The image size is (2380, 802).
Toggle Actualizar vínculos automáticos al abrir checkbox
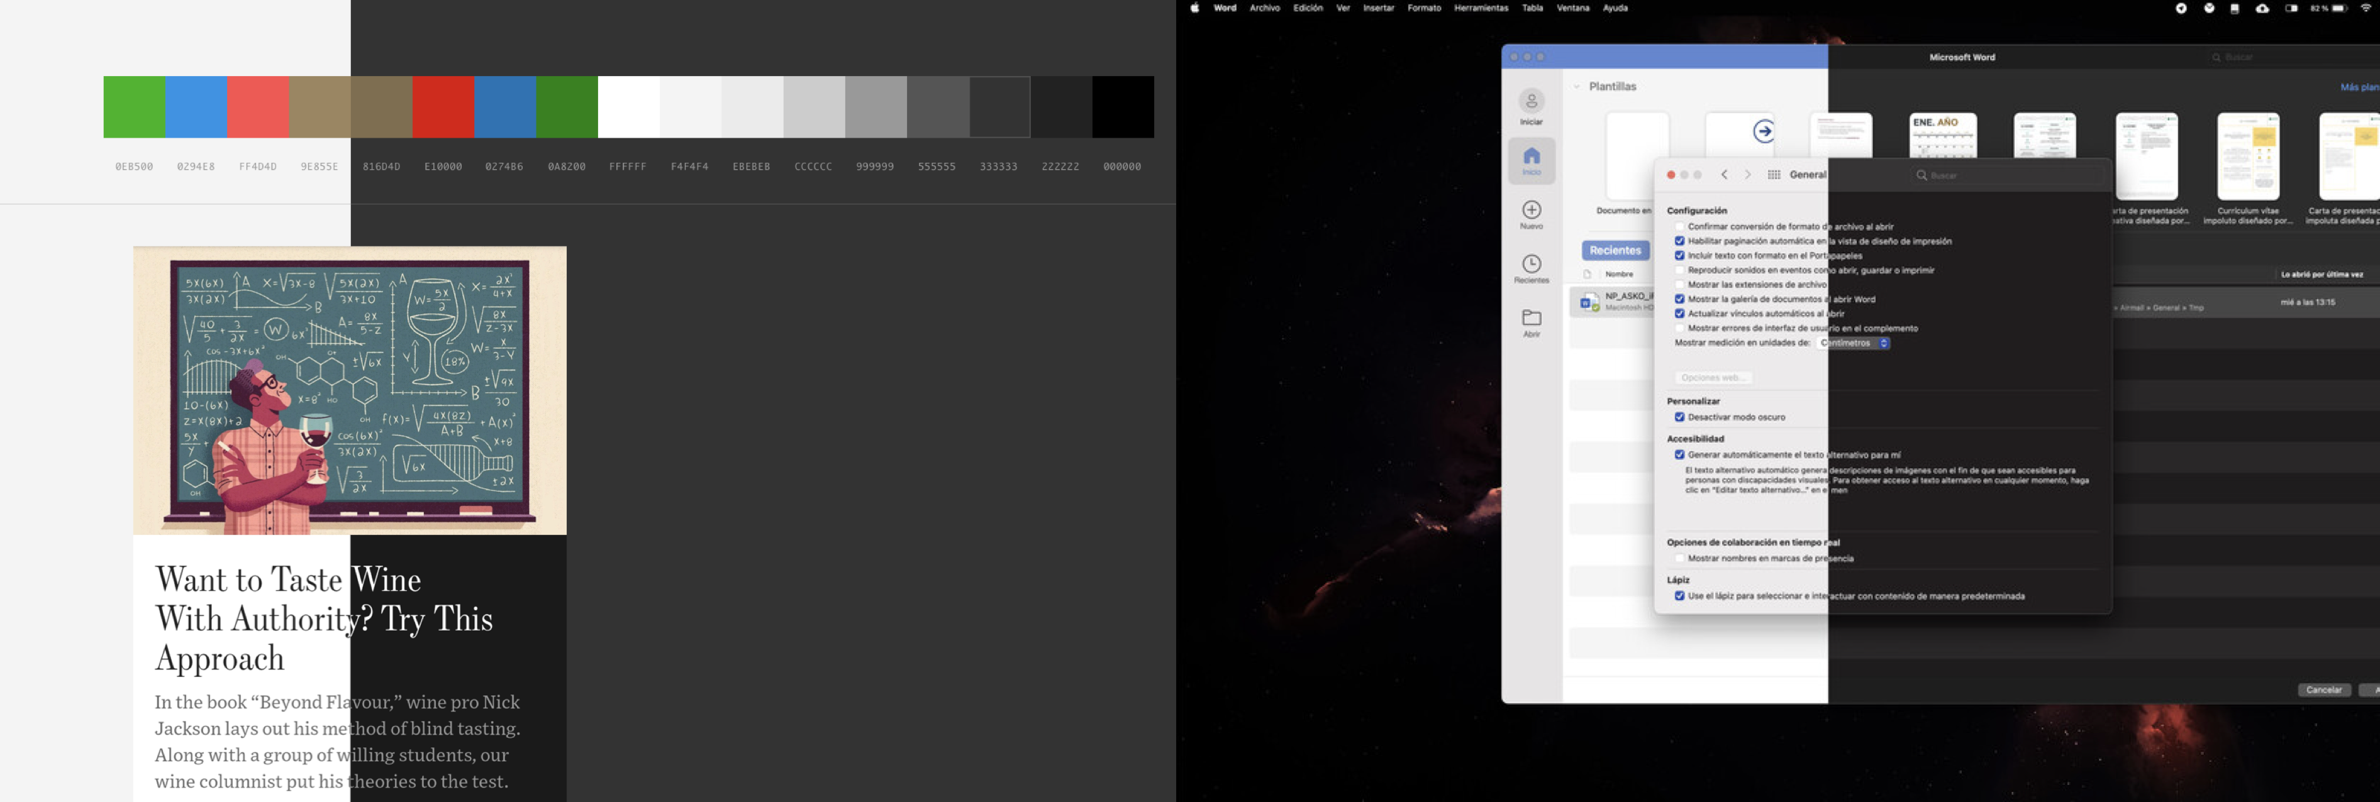coord(1680,314)
